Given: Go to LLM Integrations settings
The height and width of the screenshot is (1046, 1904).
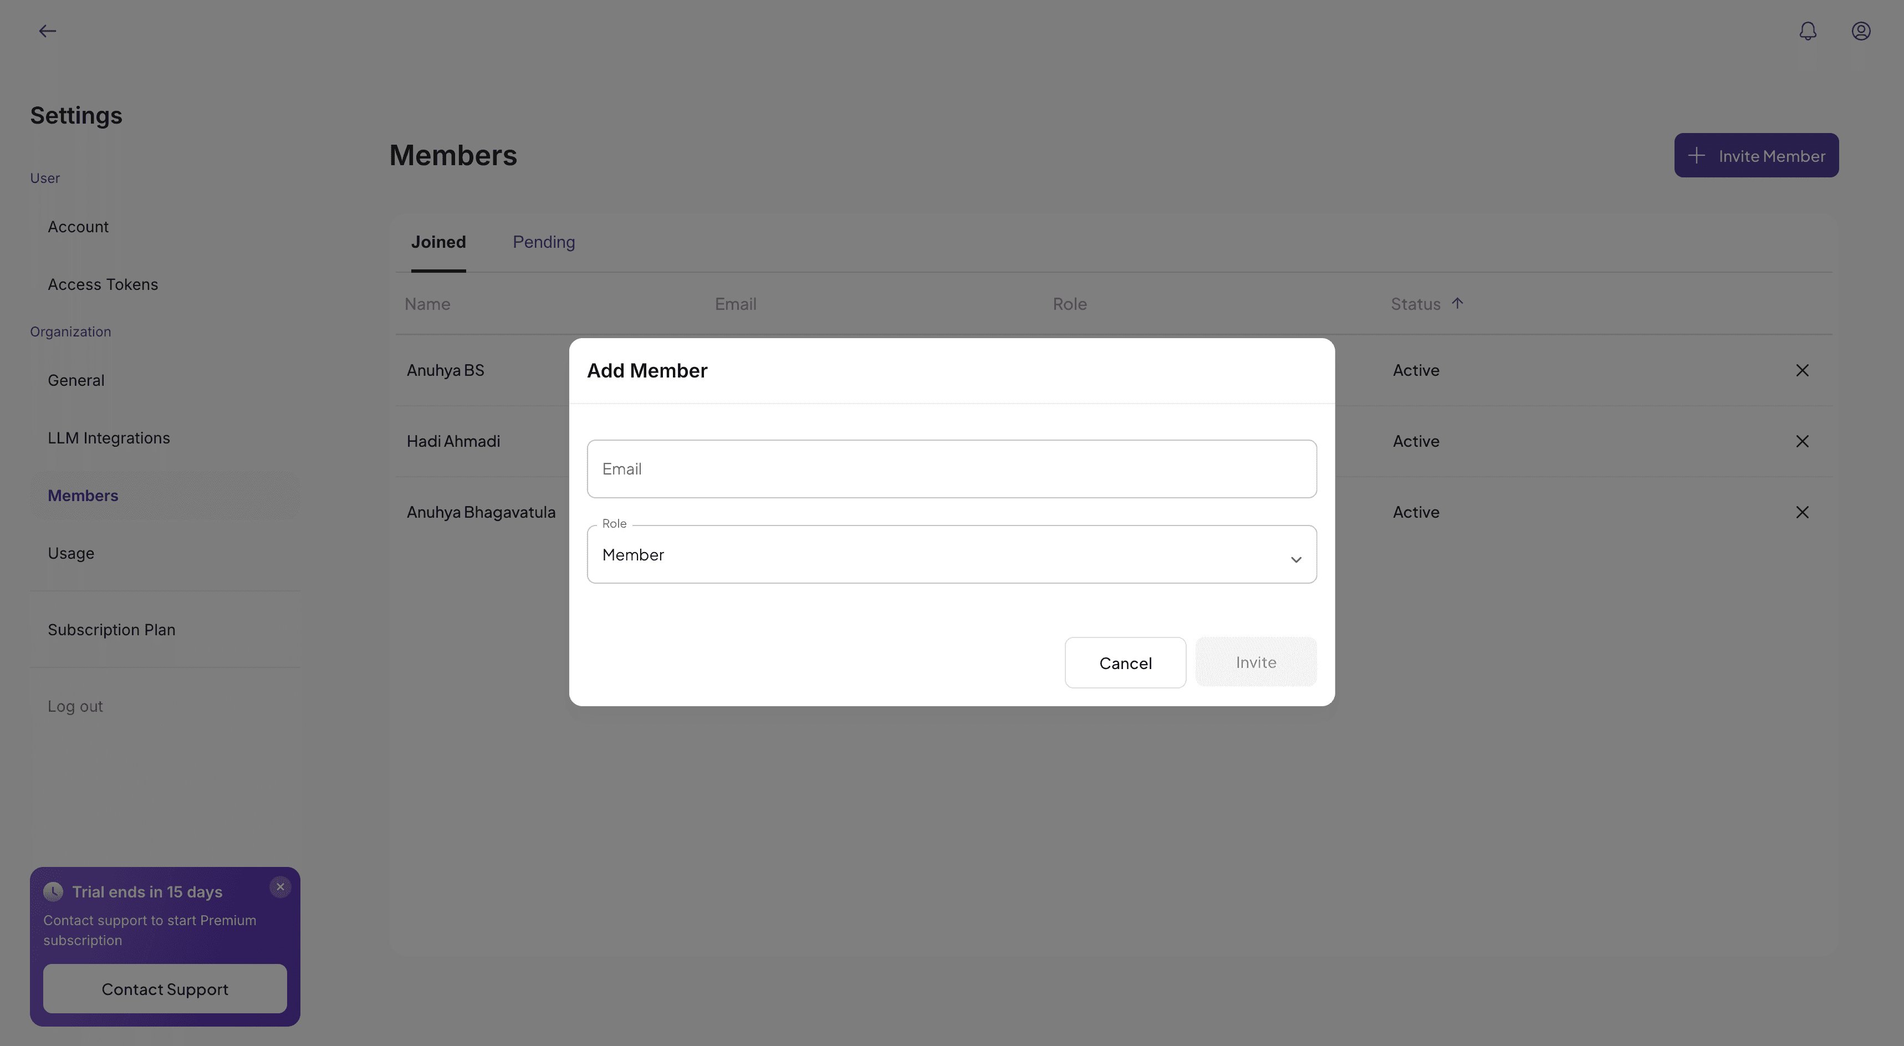Looking at the screenshot, I should 109,438.
